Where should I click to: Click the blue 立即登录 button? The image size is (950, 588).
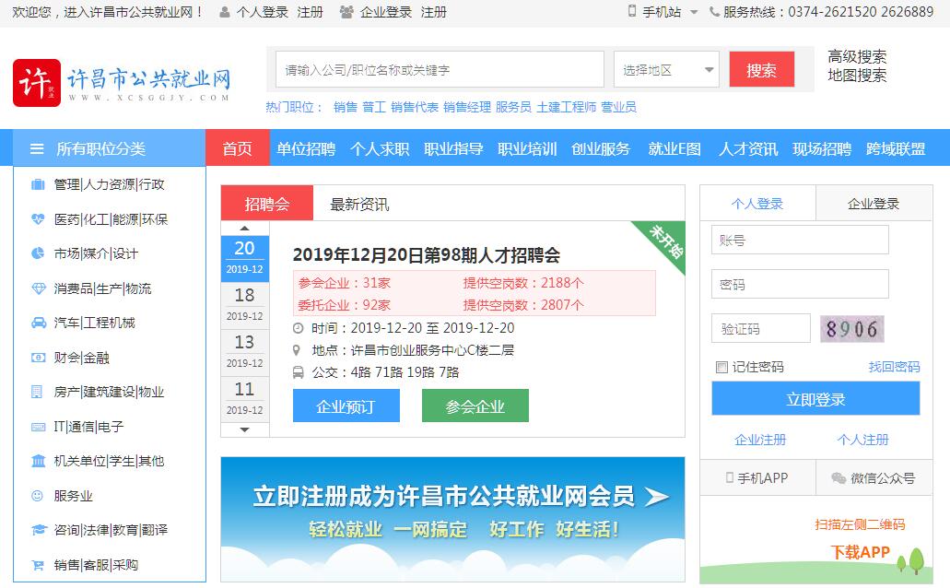point(815,399)
